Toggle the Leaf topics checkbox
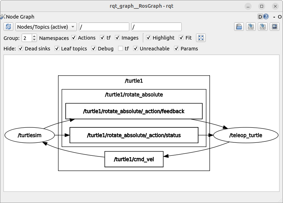This screenshot has width=283, height=203. click(x=57, y=49)
